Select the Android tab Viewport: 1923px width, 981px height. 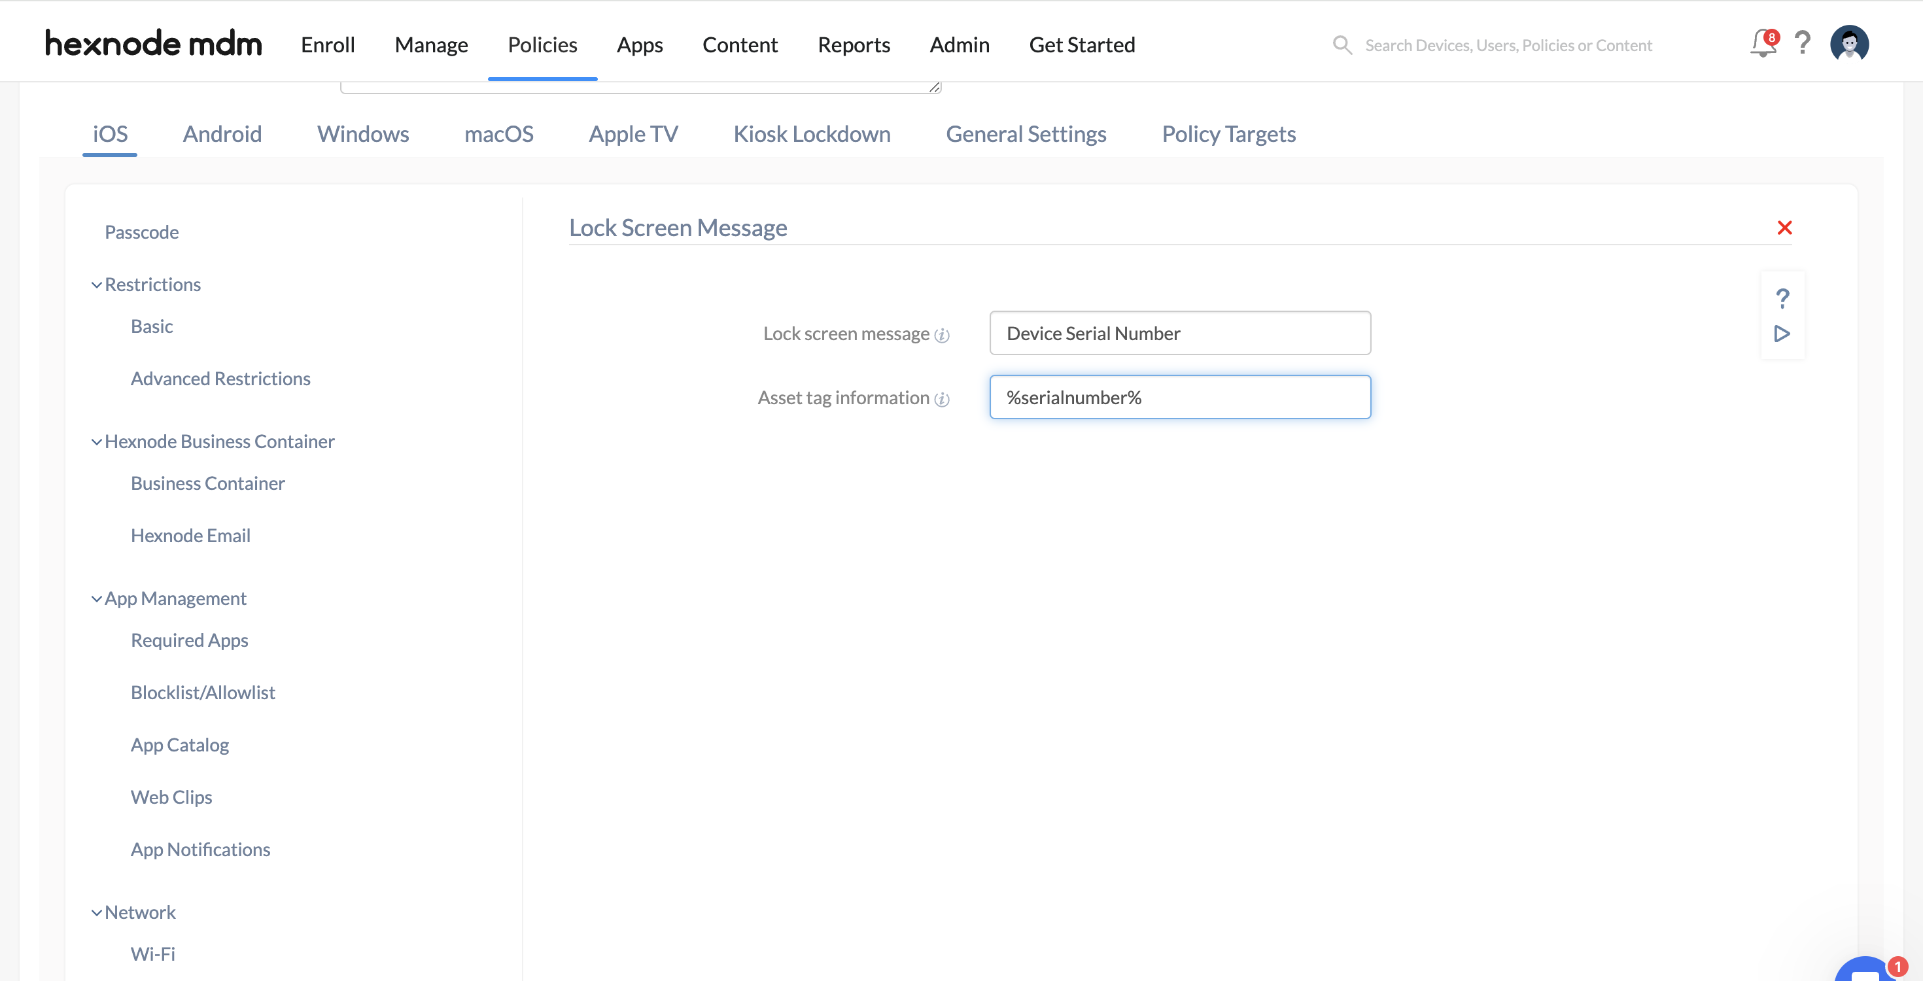(222, 134)
